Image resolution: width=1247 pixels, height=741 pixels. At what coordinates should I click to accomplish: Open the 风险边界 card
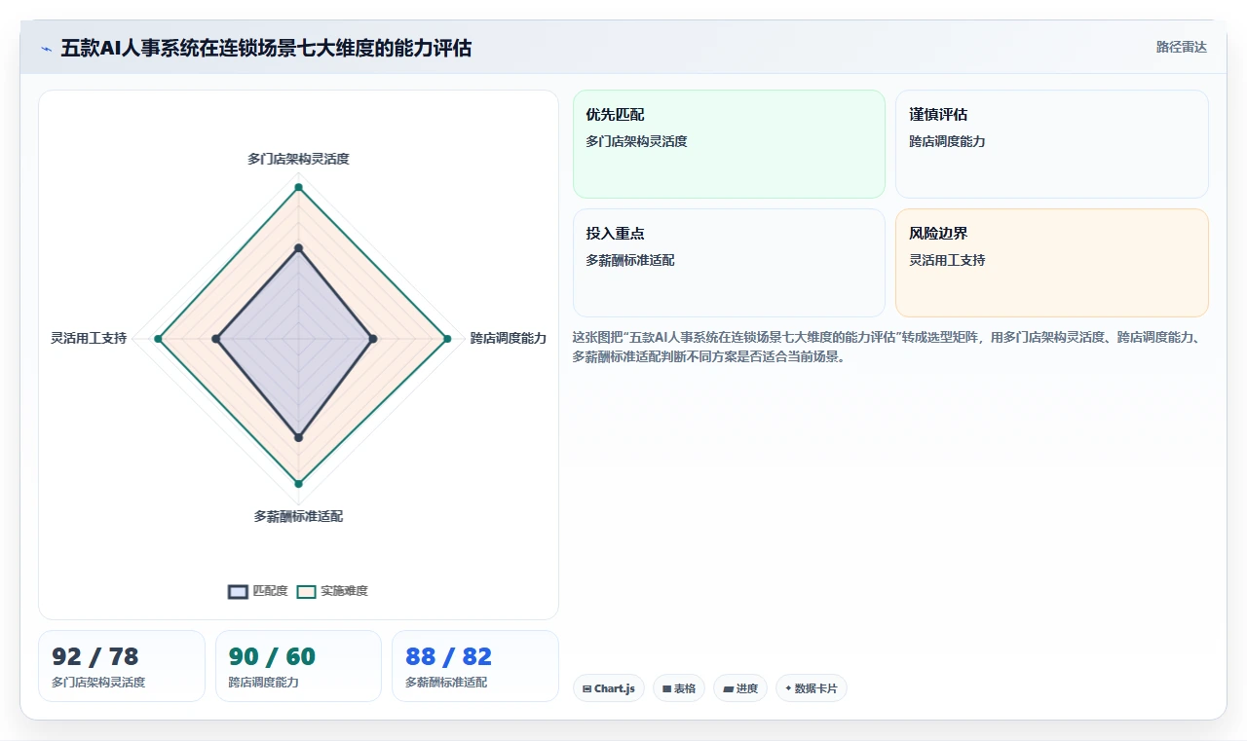(x=1052, y=263)
